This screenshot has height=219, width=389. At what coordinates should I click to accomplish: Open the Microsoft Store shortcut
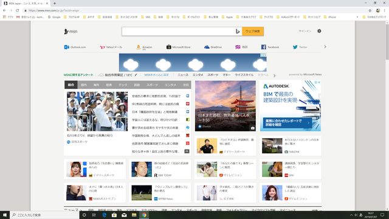pos(178,47)
